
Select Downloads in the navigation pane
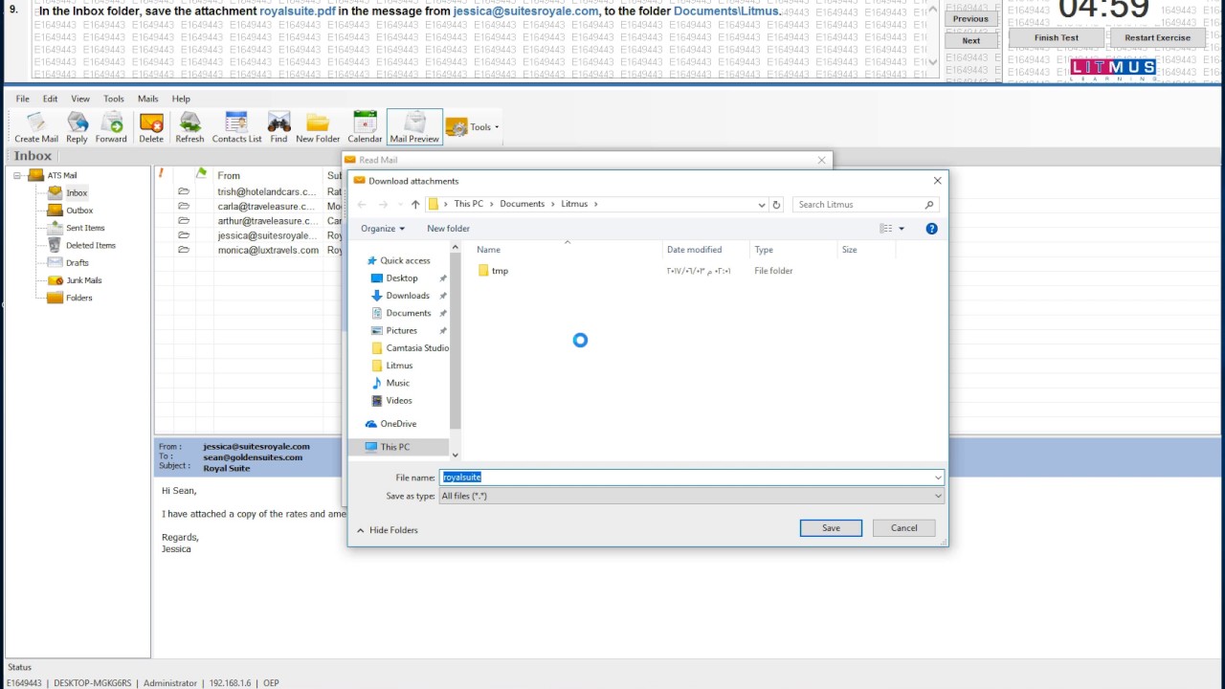pyautogui.click(x=408, y=296)
